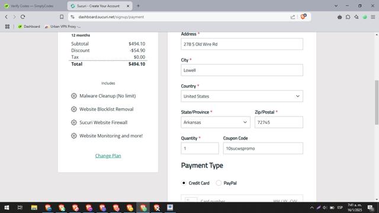
Task: Click Discount value -$54.90
Action: click(137, 50)
